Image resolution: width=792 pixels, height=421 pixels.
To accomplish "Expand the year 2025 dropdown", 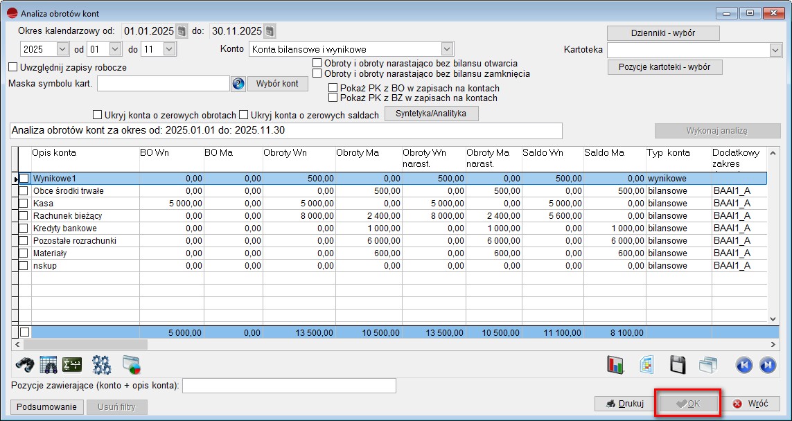I will click(x=62, y=49).
